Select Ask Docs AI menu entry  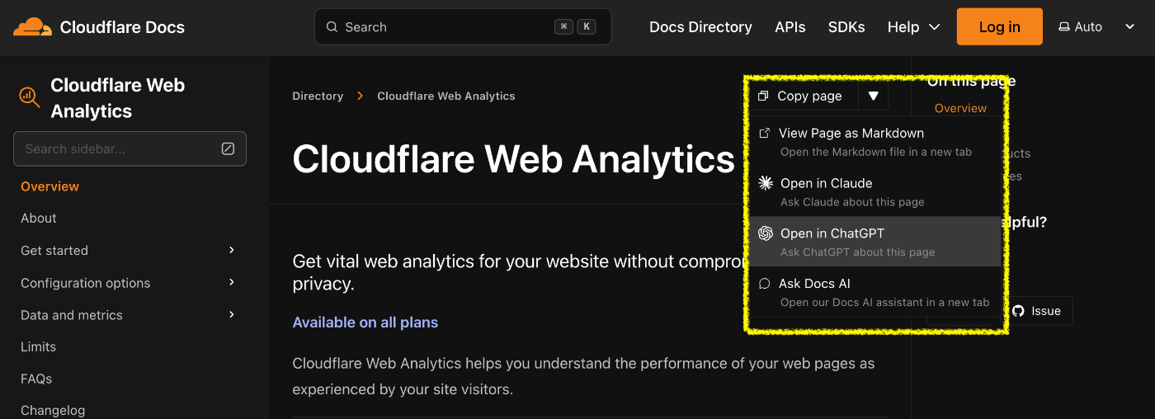click(x=874, y=292)
